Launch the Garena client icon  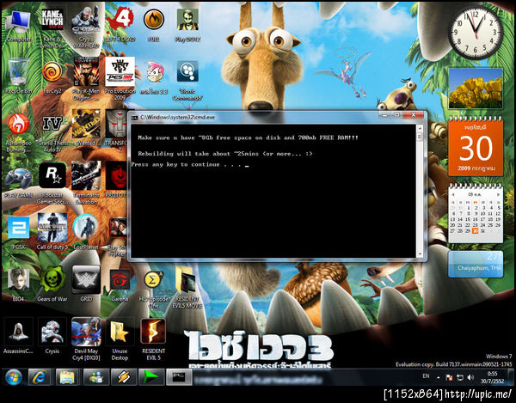pyautogui.click(x=120, y=284)
